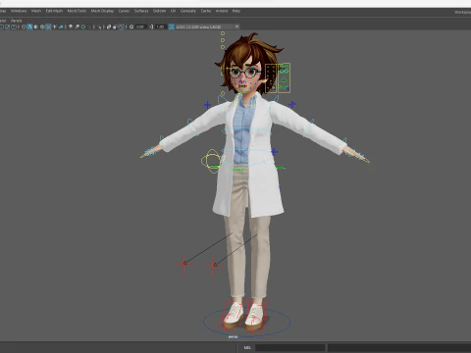
Task: Click the MEL command line input
Action: [x=290, y=347]
